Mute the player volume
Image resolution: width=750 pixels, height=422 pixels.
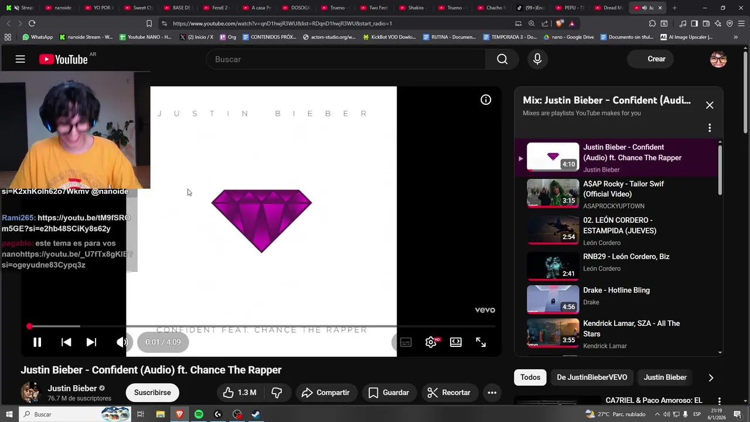pyautogui.click(x=122, y=342)
